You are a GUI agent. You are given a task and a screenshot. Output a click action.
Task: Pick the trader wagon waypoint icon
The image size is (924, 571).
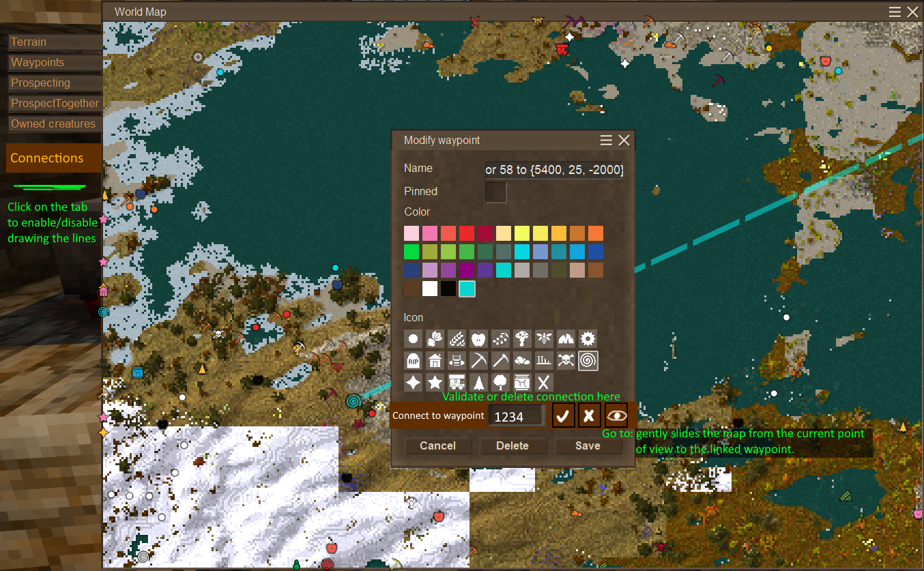457,382
